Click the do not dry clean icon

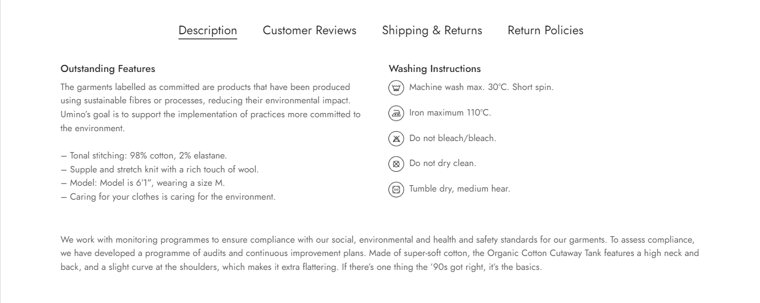pos(396,164)
